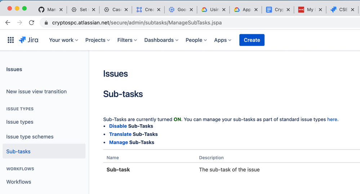Image resolution: width=360 pixels, height=194 pixels.
Task: Click the Jira logo to go home
Action: pyautogui.click(x=28, y=40)
